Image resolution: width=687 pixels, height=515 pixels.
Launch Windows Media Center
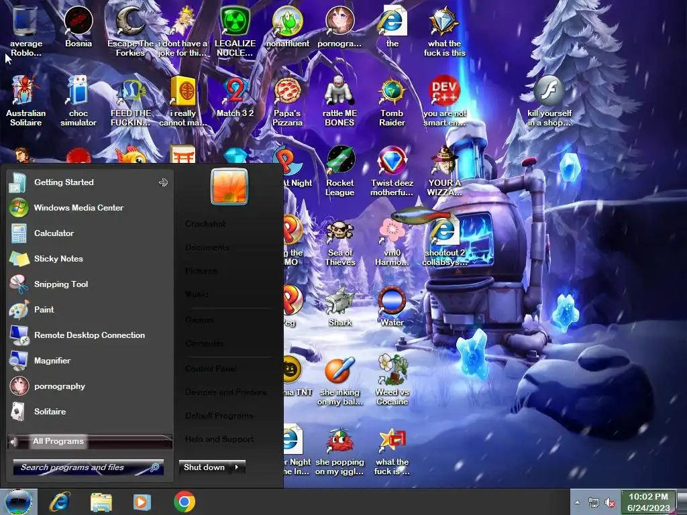tap(90, 208)
